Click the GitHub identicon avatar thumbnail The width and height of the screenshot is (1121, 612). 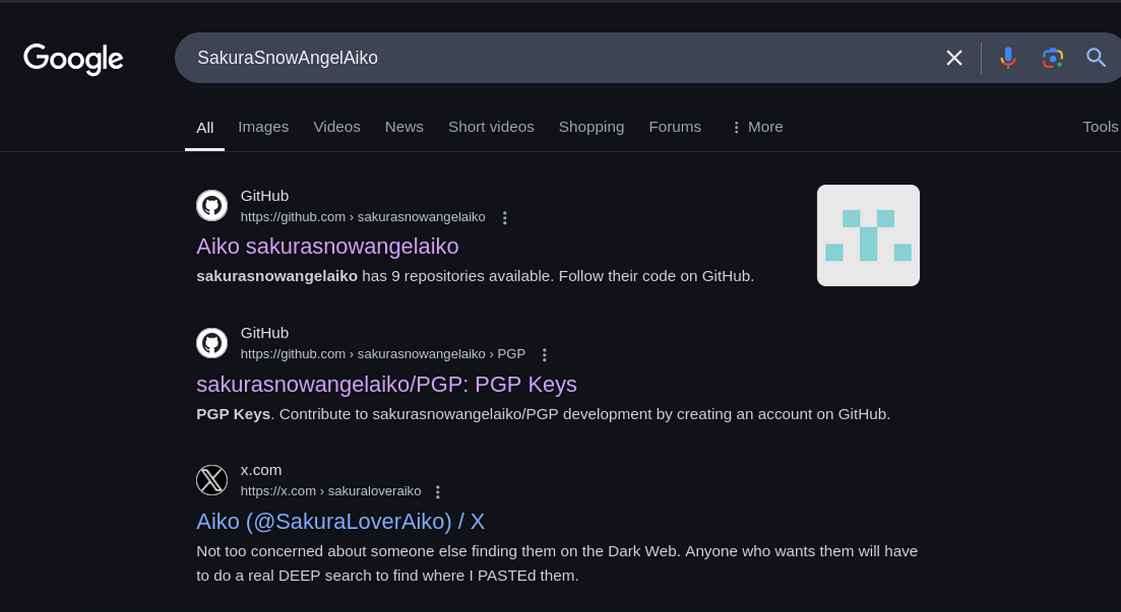pyautogui.click(x=868, y=235)
